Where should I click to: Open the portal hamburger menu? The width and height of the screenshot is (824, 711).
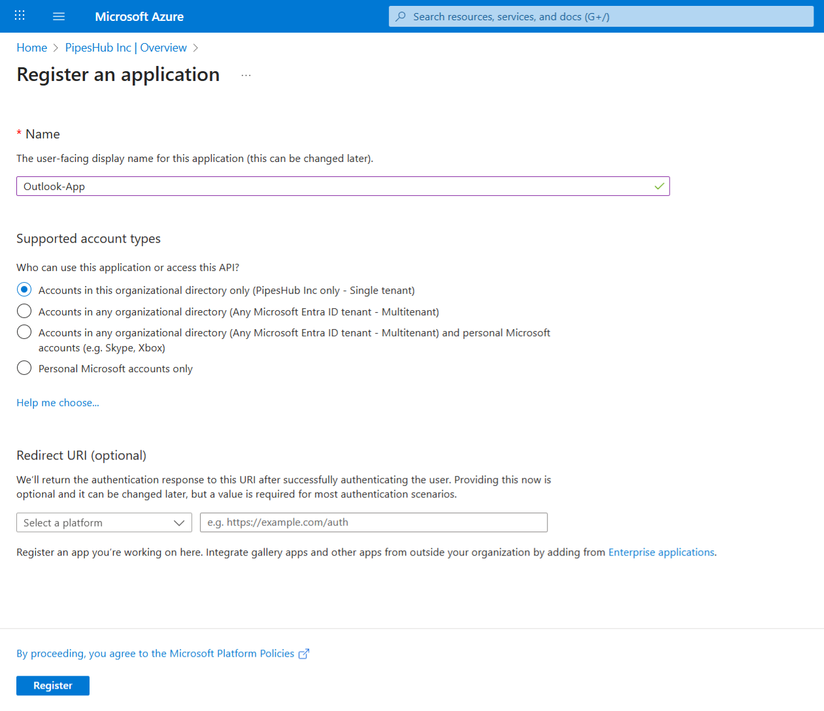59,16
